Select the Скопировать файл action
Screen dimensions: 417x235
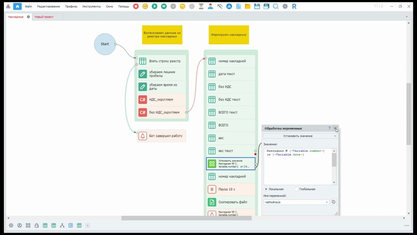point(231,202)
